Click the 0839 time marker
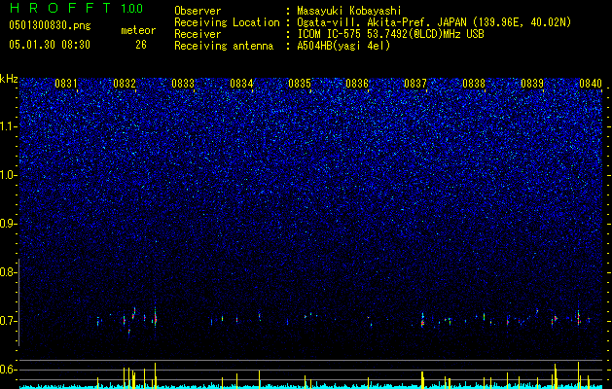Image resolution: width=612 pixels, height=389 pixels. click(532, 83)
